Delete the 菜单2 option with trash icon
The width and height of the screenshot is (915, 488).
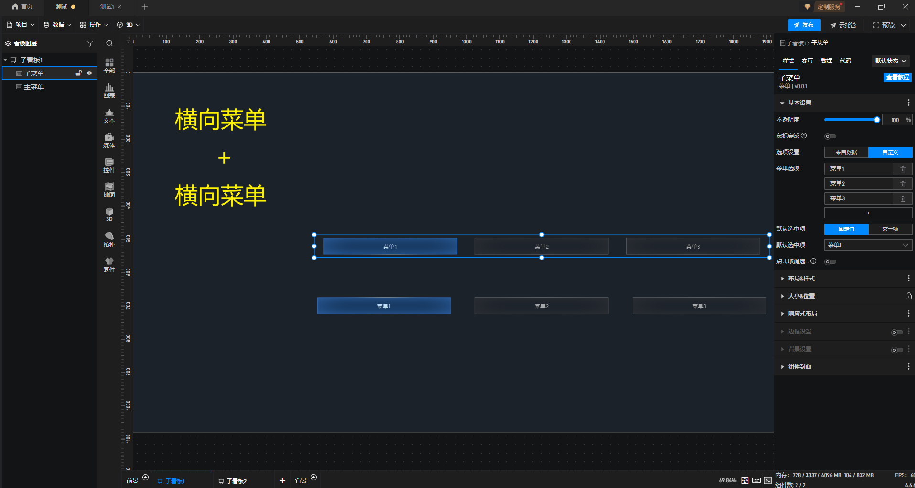click(903, 184)
